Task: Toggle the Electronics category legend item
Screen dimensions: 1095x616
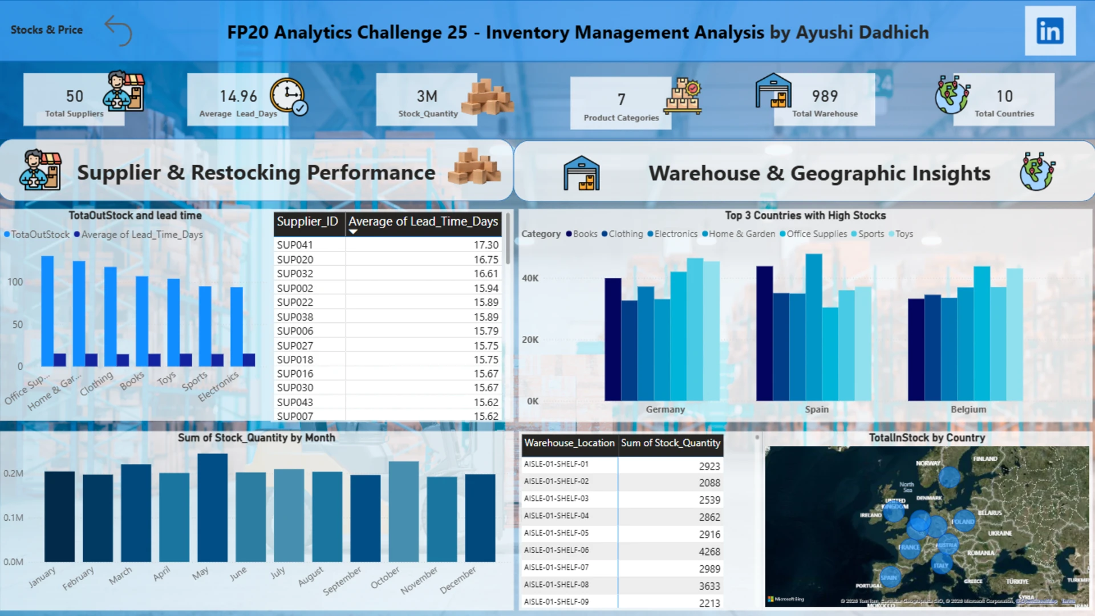Action: tap(675, 234)
